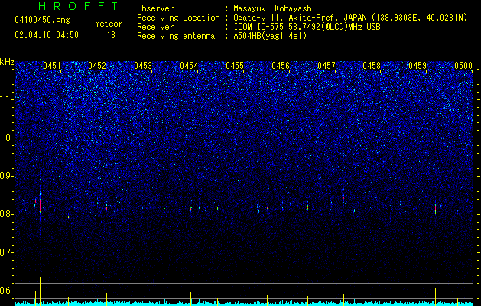The height and width of the screenshot is (306, 481).
Task: Click the date stamp 02.04.10 04:50
Action: pos(47,35)
